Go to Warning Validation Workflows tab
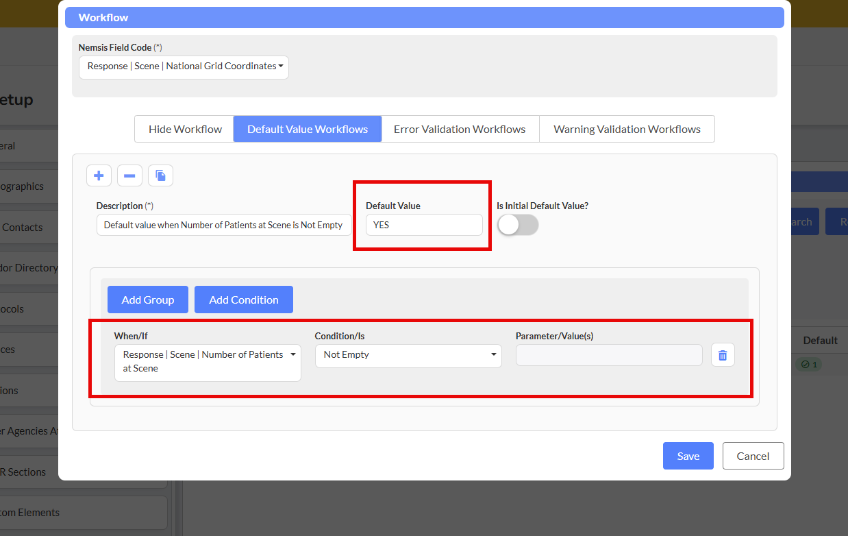The height and width of the screenshot is (536, 848). (x=627, y=129)
